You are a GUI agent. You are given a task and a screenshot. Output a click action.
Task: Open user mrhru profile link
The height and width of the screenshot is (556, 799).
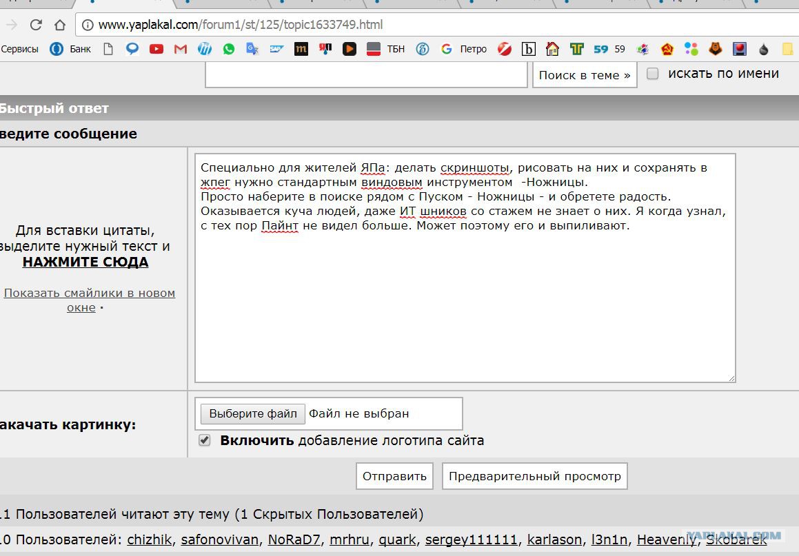(x=350, y=539)
